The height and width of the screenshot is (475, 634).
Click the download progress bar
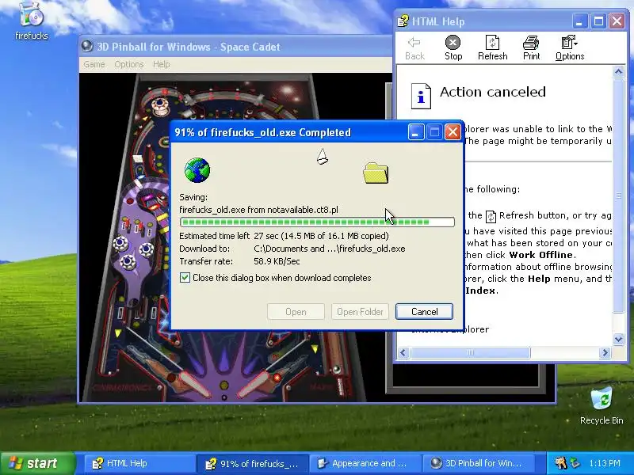[318, 222]
